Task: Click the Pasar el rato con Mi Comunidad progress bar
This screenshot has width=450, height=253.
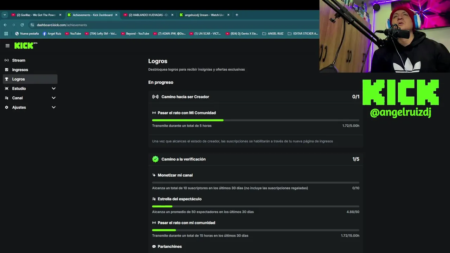Action: [x=256, y=120]
